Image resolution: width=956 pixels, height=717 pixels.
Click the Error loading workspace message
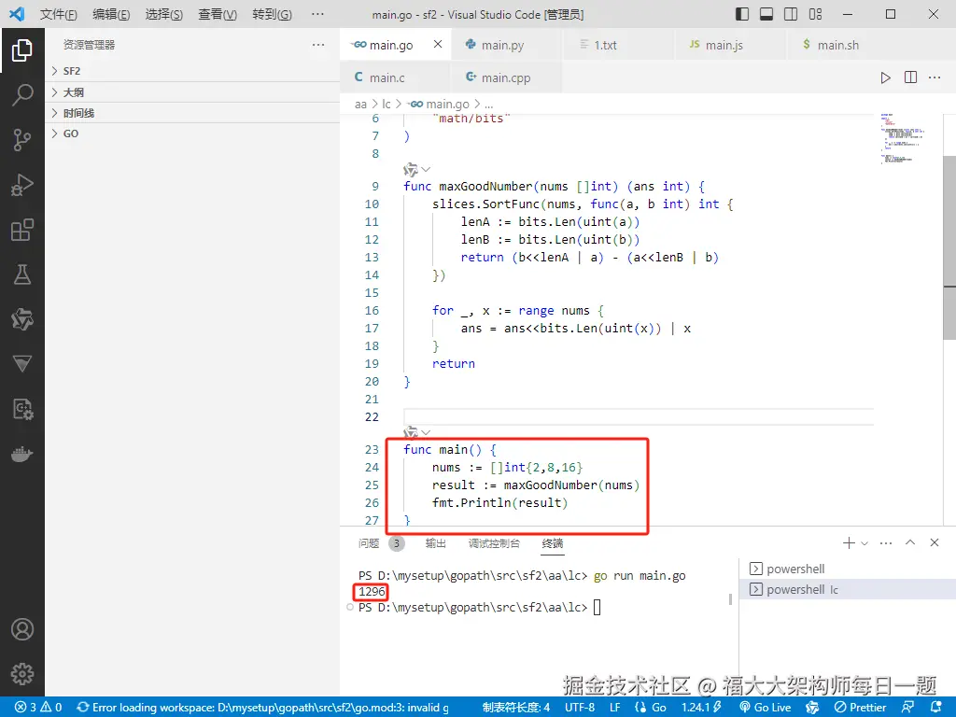pyautogui.click(x=262, y=707)
